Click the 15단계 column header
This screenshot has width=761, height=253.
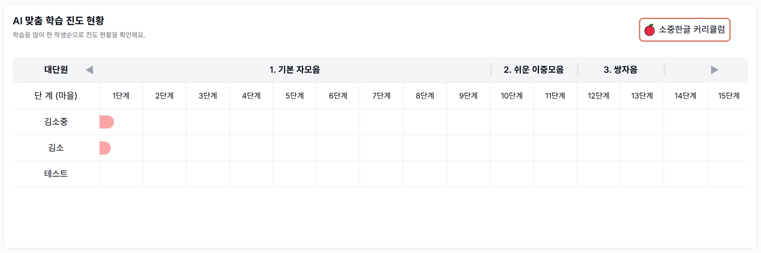click(x=729, y=96)
